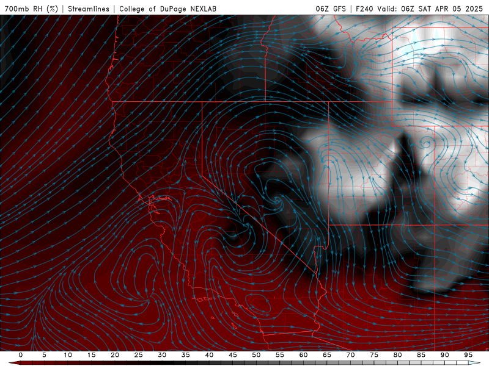Click the '06Z GFS' model run label

331,9
